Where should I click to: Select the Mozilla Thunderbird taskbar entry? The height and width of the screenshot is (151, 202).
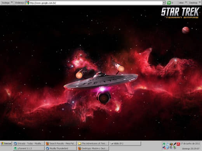(61, 148)
